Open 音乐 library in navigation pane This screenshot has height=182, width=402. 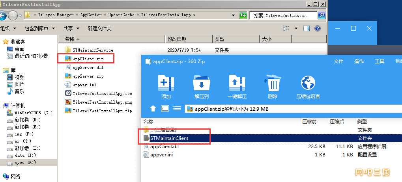pos(16,91)
